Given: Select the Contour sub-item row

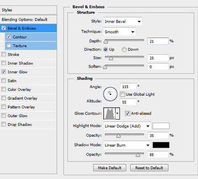Looking at the screenshot, I should click(x=31, y=37).
